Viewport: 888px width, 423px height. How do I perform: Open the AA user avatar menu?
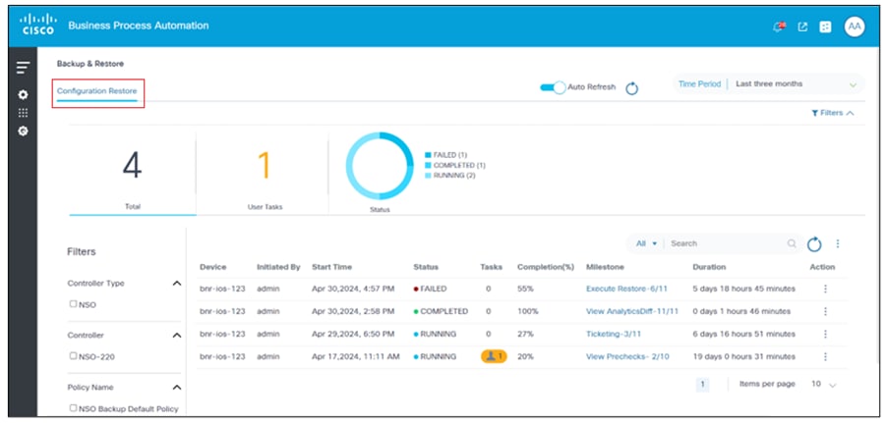coord(854,26)
